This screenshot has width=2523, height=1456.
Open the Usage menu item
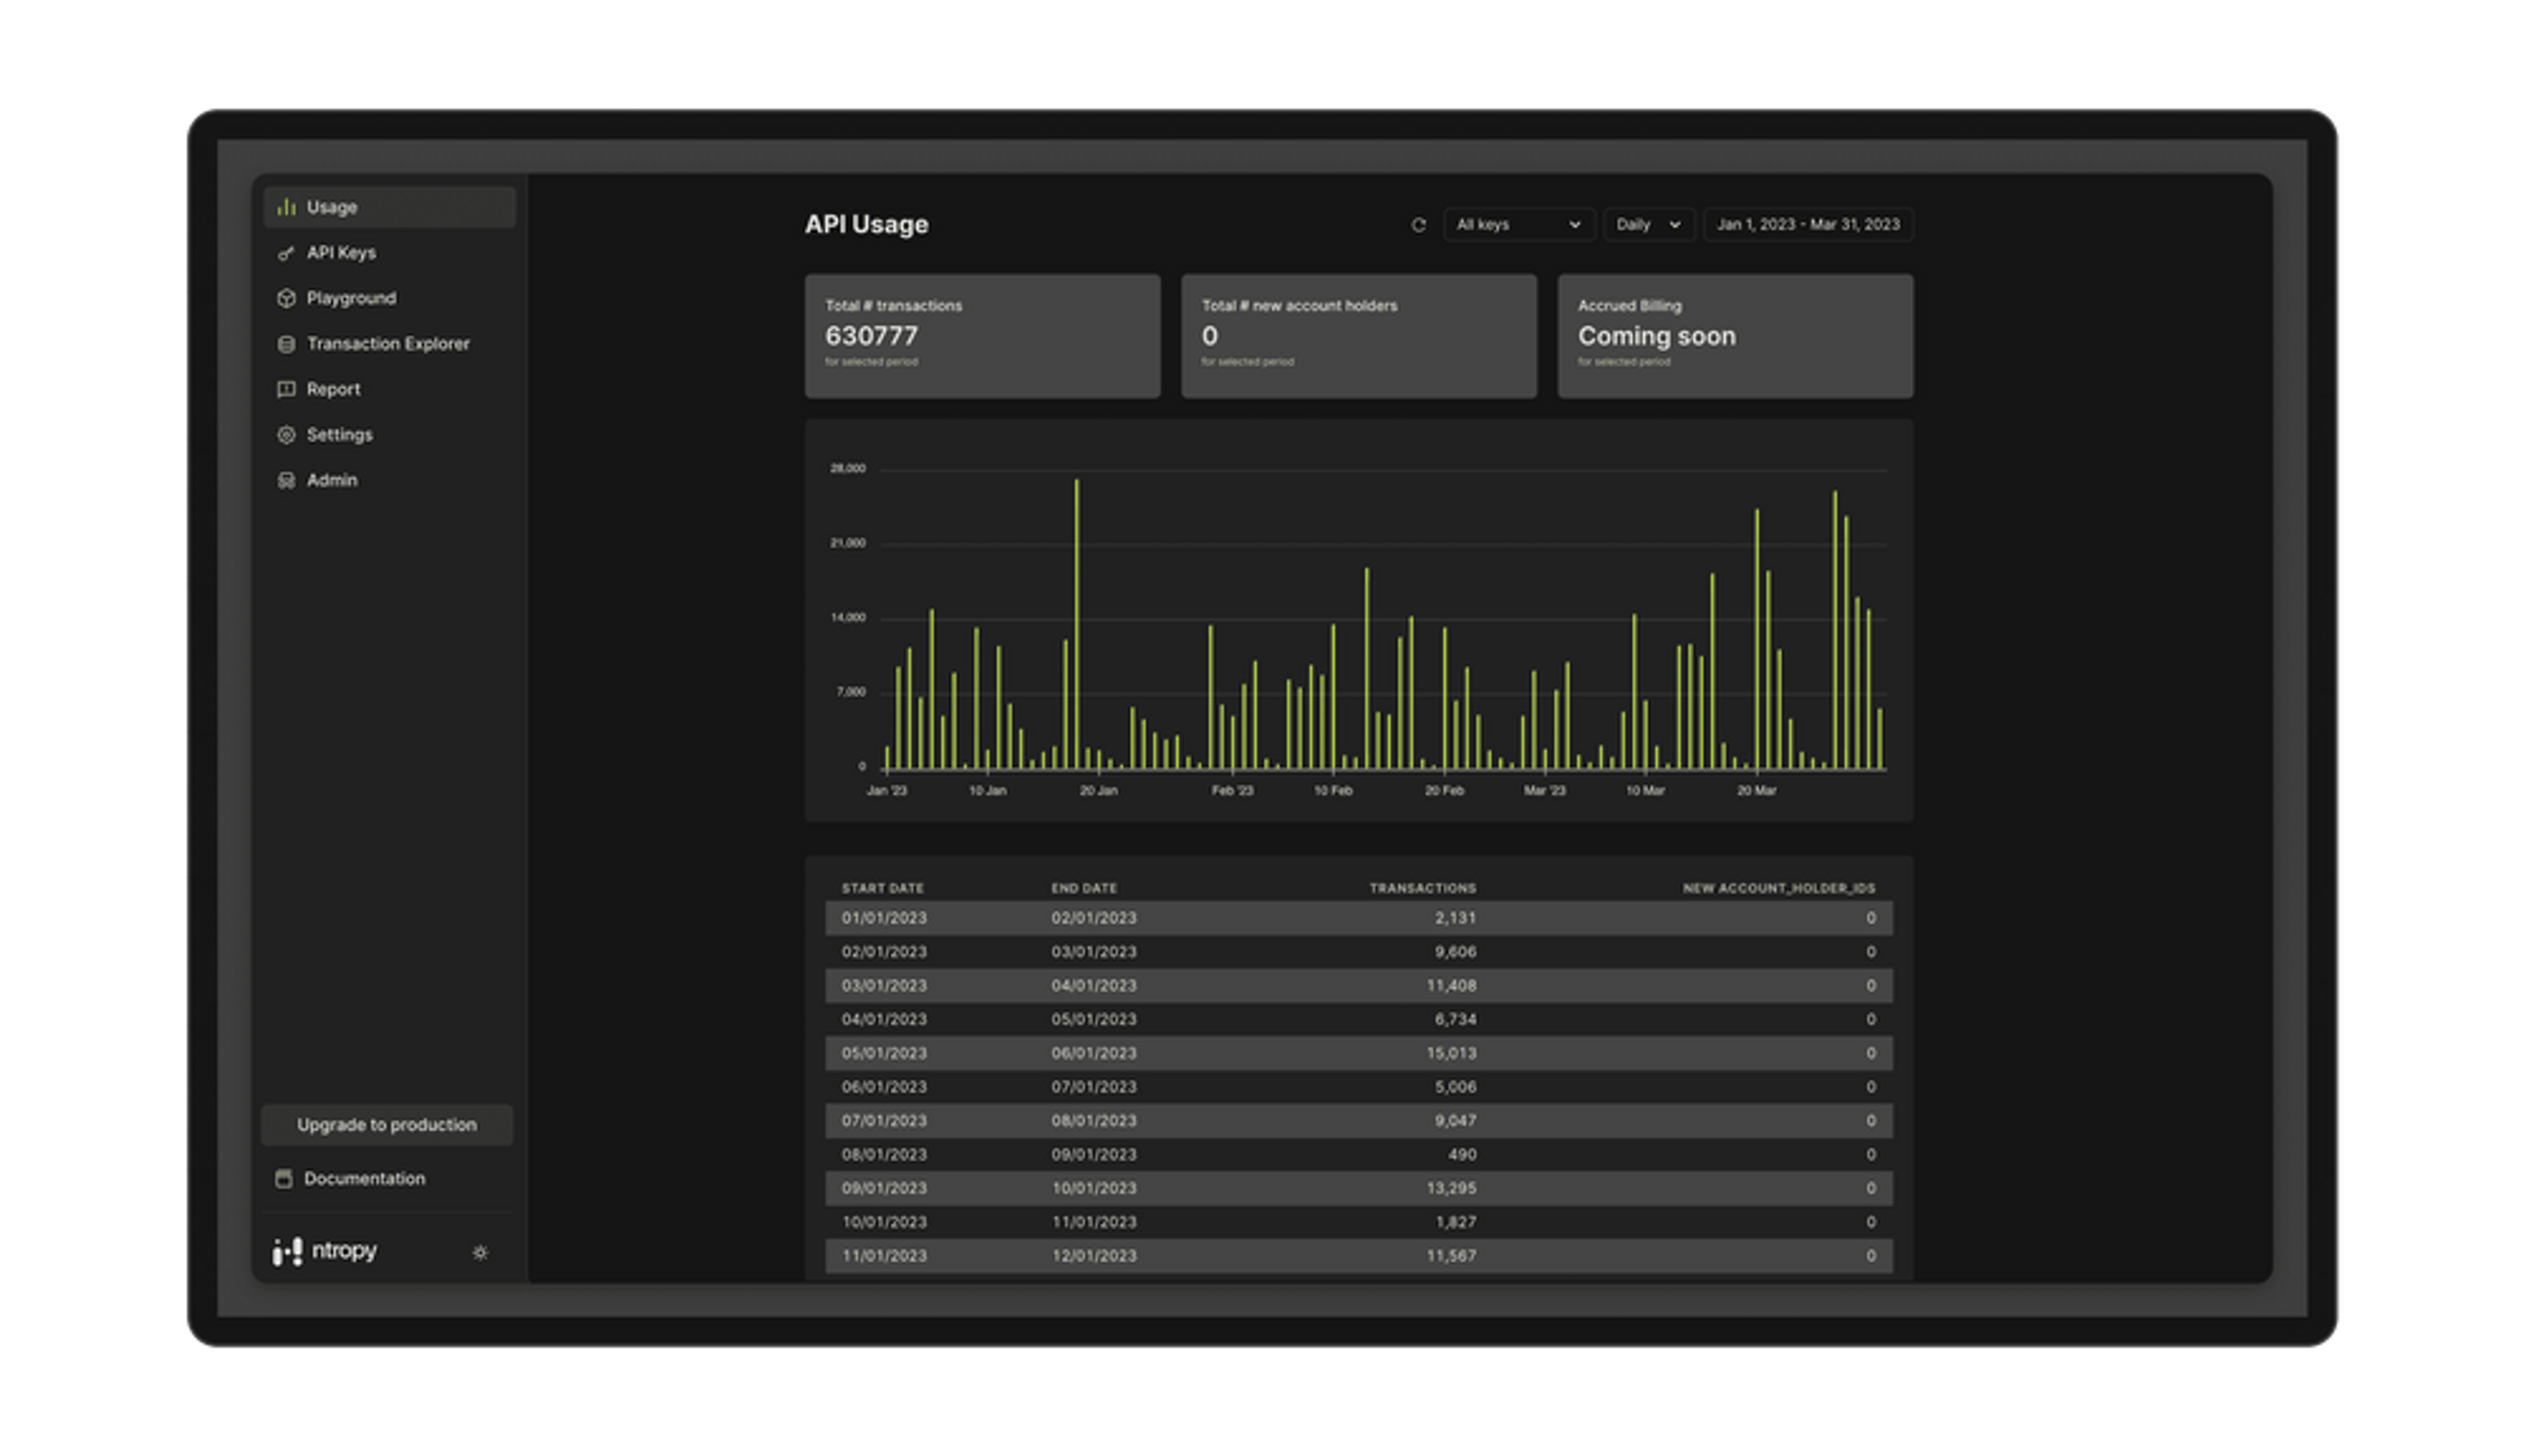point(390,207)
